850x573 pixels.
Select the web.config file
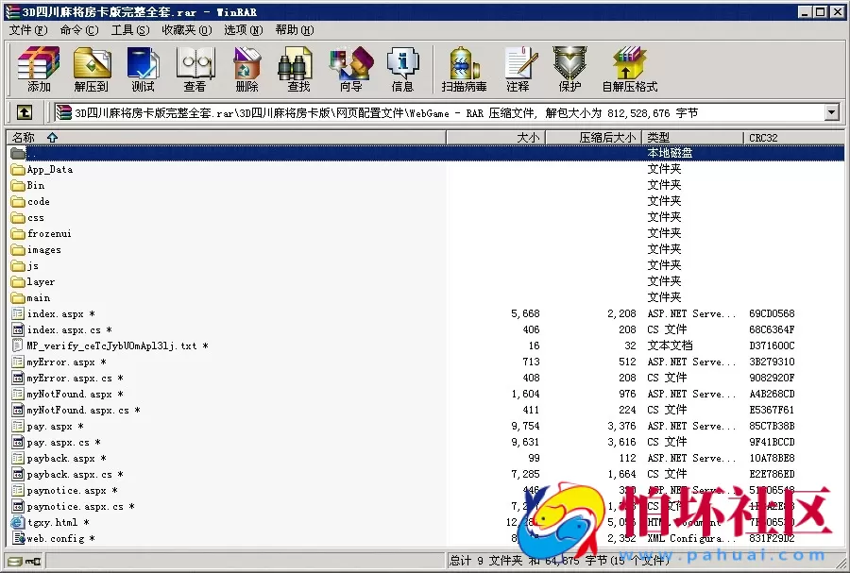point(56,538)
